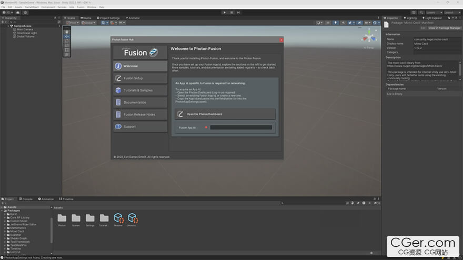Click the Pause button in toolbar
463x260 pixels.
pos(231,13)
